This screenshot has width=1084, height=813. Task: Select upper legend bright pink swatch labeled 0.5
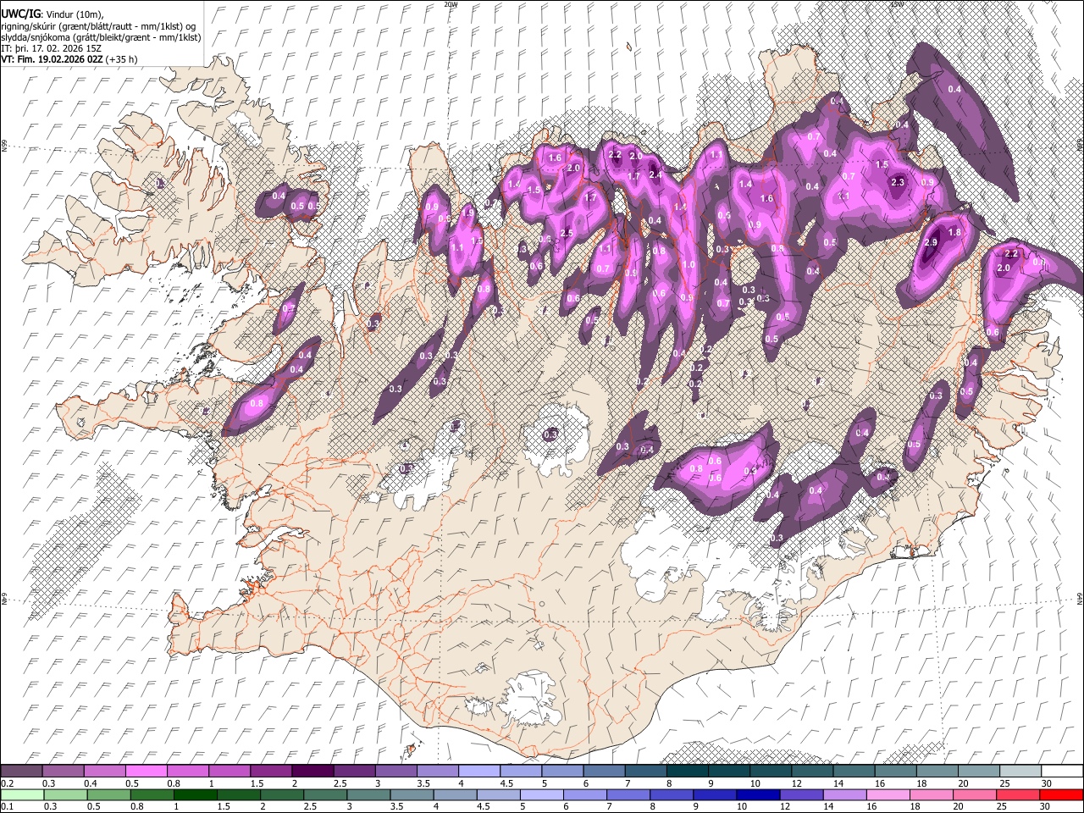146,772
